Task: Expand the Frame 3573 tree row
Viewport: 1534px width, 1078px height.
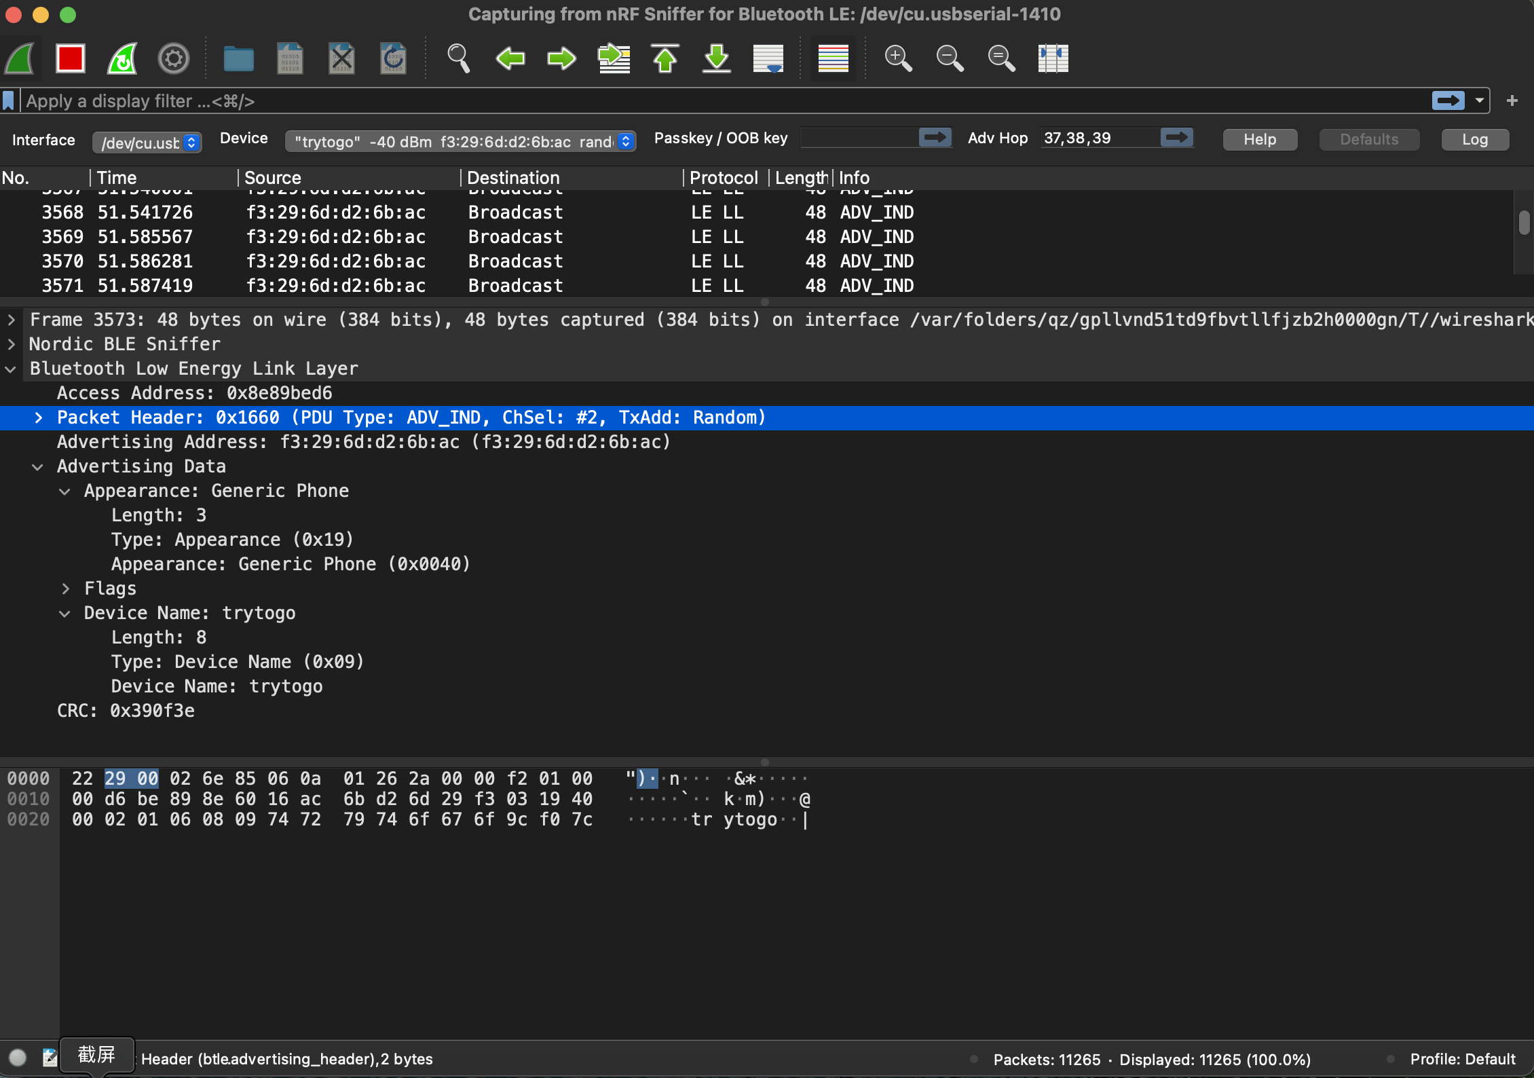Action: coord(12,320)
